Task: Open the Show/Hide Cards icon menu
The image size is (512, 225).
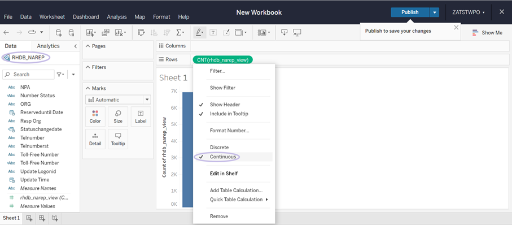Action: point(264,32)
